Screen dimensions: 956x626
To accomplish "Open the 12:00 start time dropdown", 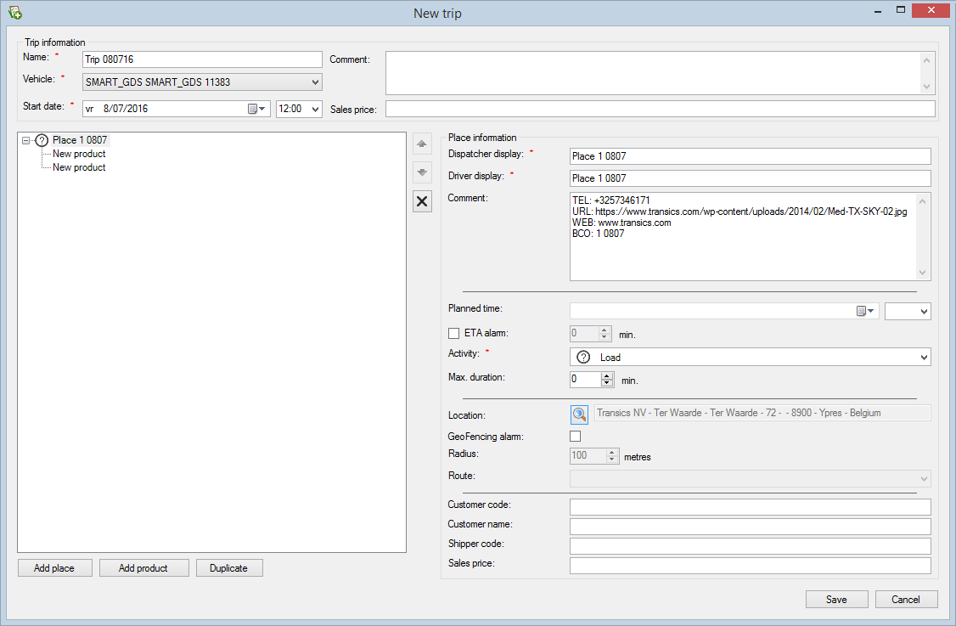I will coord(315,109).
